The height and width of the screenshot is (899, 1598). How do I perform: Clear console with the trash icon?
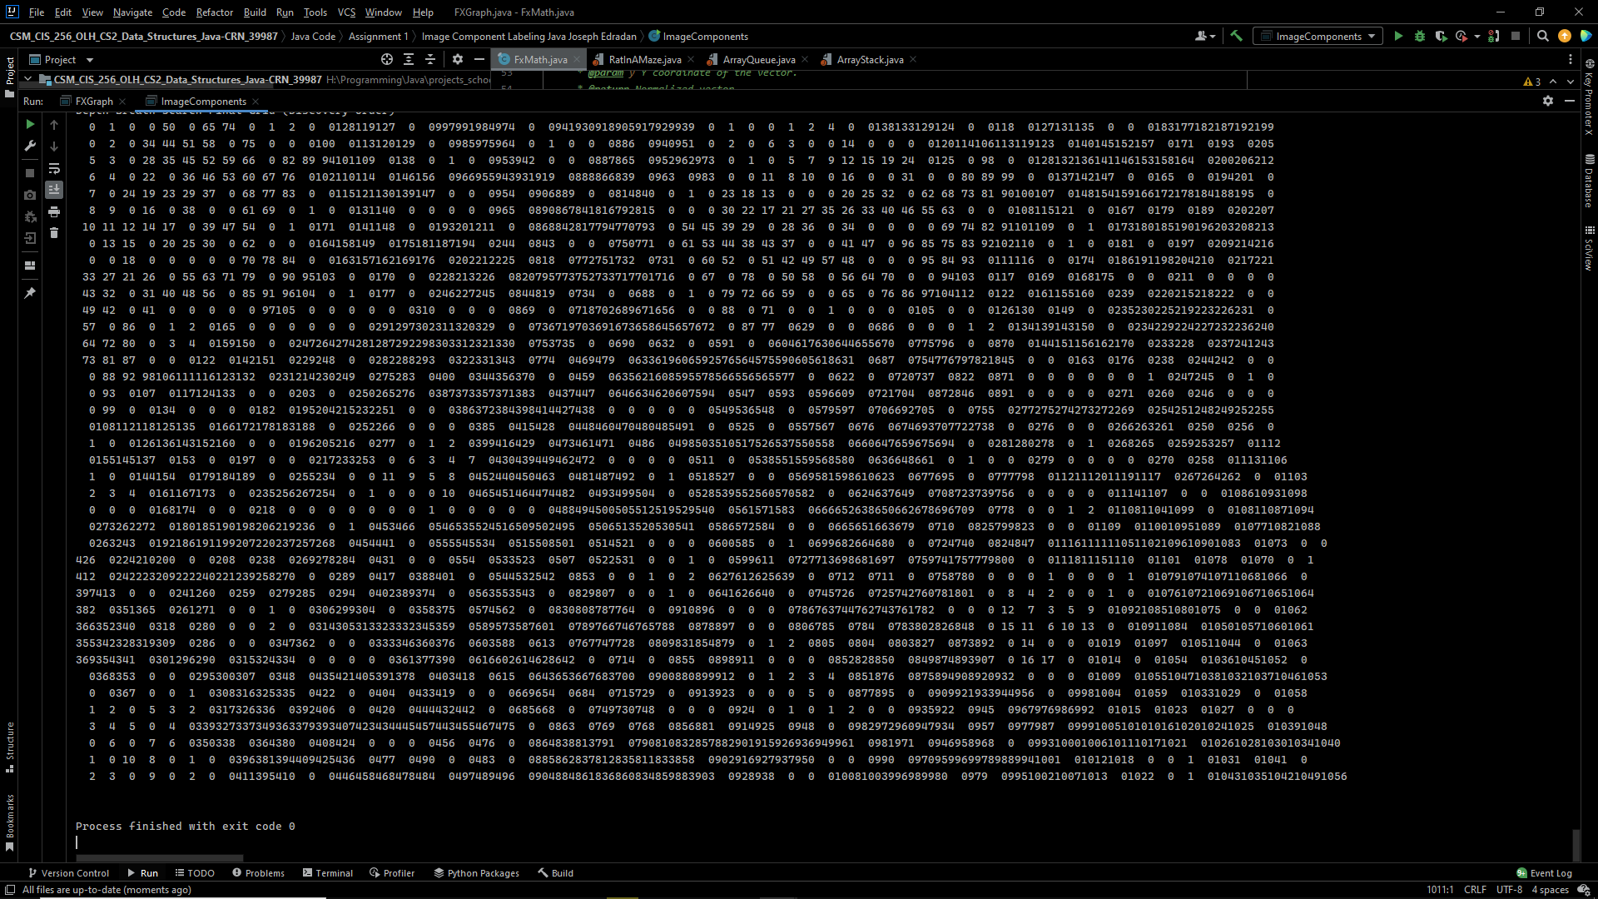(54, 233)
